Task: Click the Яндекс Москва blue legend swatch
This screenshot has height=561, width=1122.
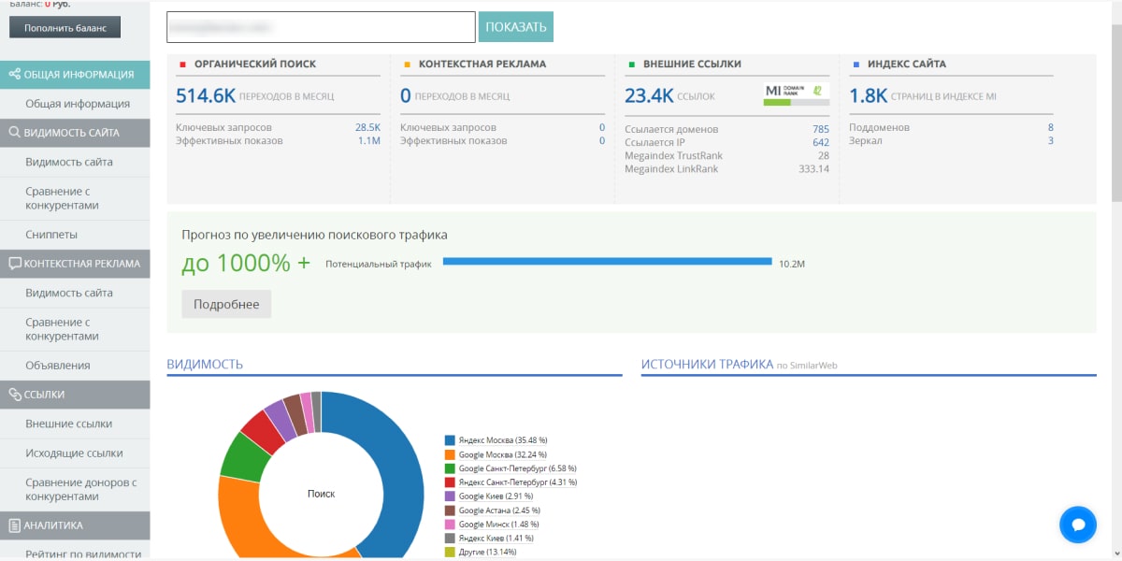Action: coord(450,439)
